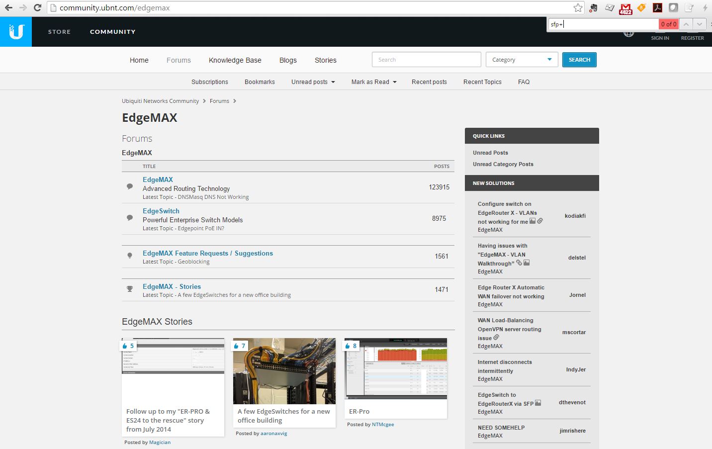Switch to the Knowledge Base tab

(x=235, y=60)
